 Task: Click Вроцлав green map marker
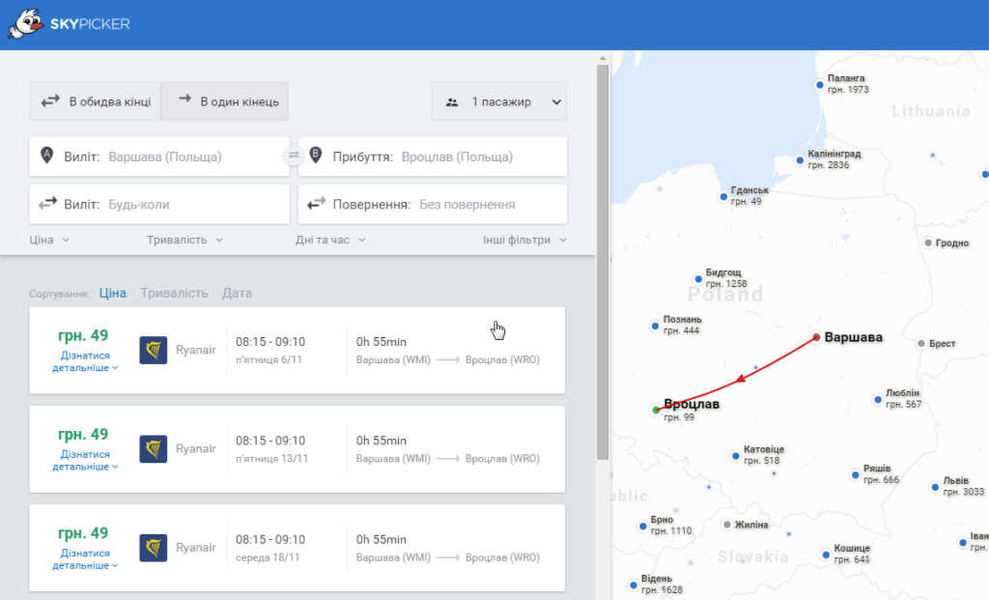[656, 410]
